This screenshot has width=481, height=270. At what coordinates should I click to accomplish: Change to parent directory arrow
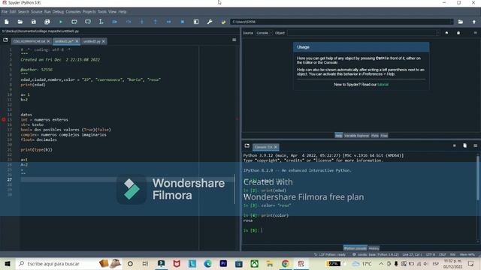[x=474, y=22]
